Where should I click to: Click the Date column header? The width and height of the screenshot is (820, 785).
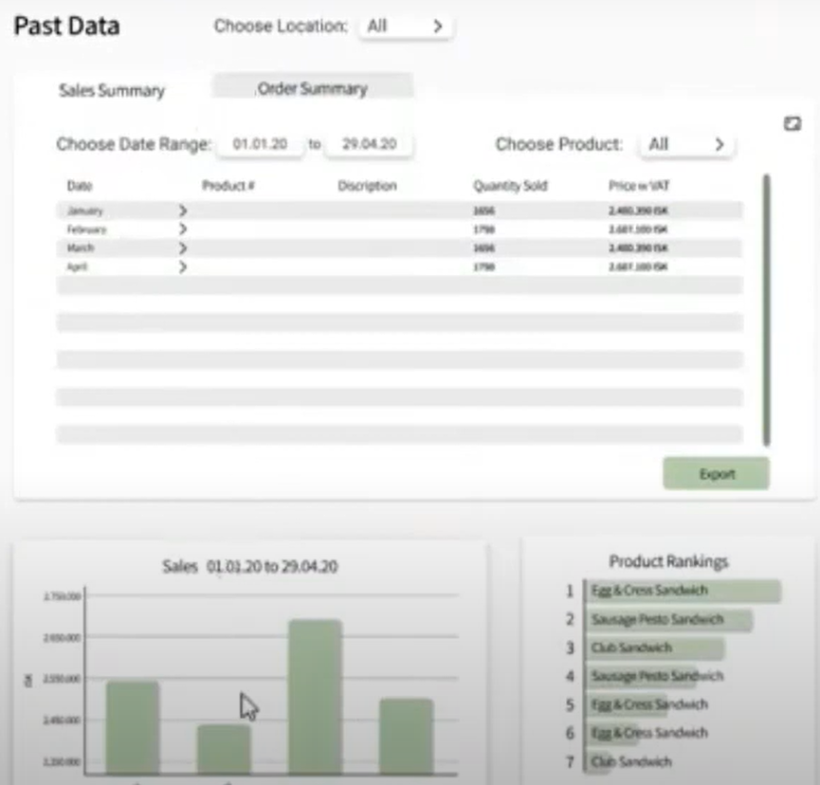coord(80,186)
